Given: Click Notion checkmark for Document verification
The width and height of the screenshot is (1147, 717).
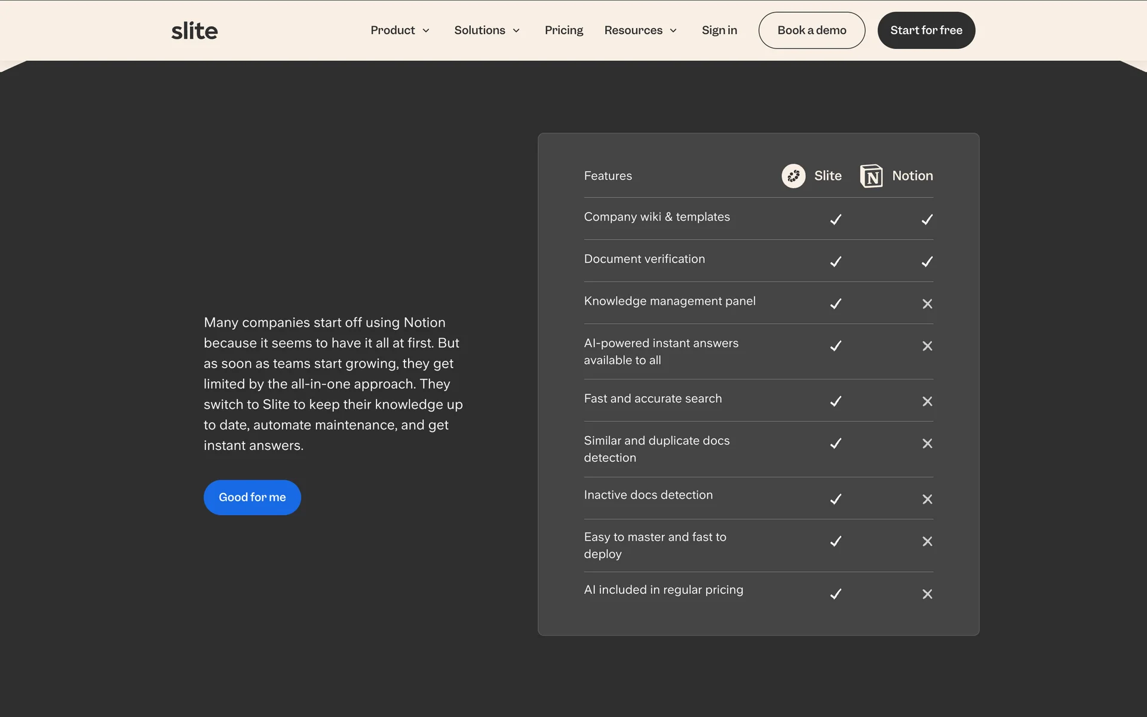Looking at the screenshot, I should pos(927,262).
